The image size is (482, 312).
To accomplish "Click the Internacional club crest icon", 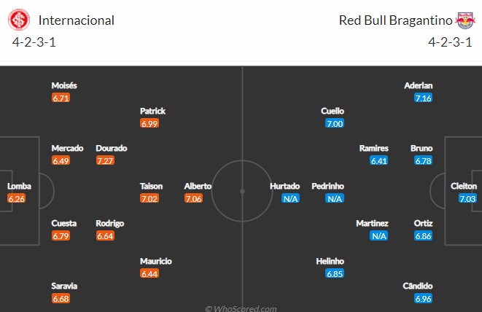I will [19, 20].
